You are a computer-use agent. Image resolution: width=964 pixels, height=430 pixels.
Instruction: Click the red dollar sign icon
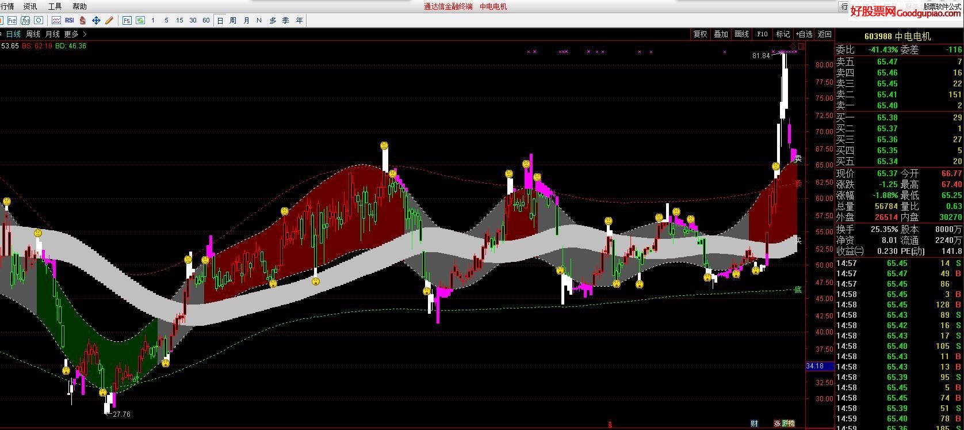click(83, 20)
